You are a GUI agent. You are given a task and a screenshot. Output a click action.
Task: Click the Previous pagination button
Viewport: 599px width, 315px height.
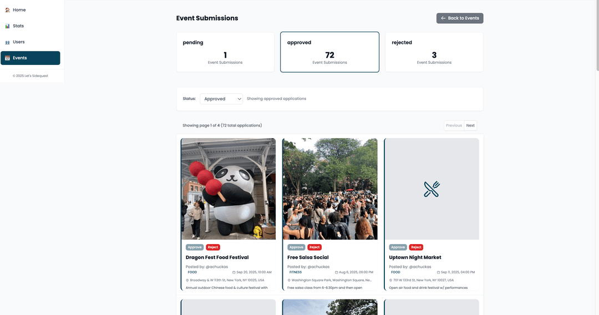tap(454, 125)
